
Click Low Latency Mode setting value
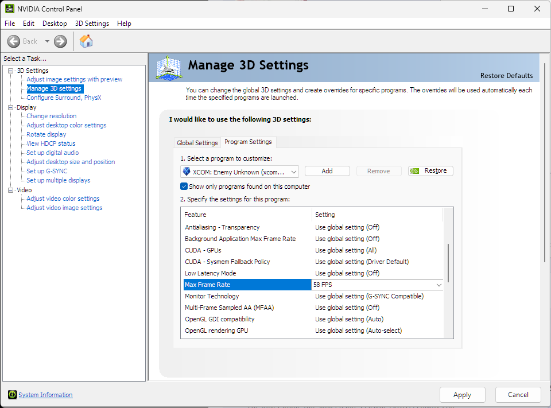(x=347, y=273)
